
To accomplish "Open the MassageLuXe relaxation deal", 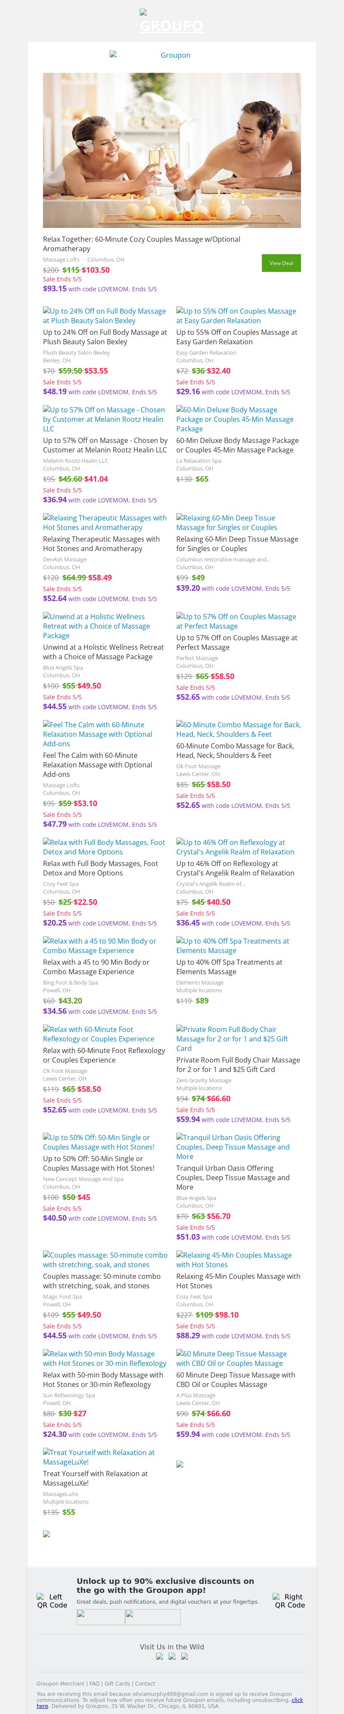I will (x=98, y=1456).
